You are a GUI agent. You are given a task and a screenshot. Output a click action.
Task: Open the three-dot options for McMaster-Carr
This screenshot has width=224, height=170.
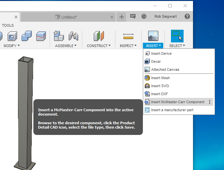(x=210, y=102)
